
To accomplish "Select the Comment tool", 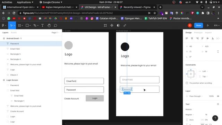I will [55, 25].
